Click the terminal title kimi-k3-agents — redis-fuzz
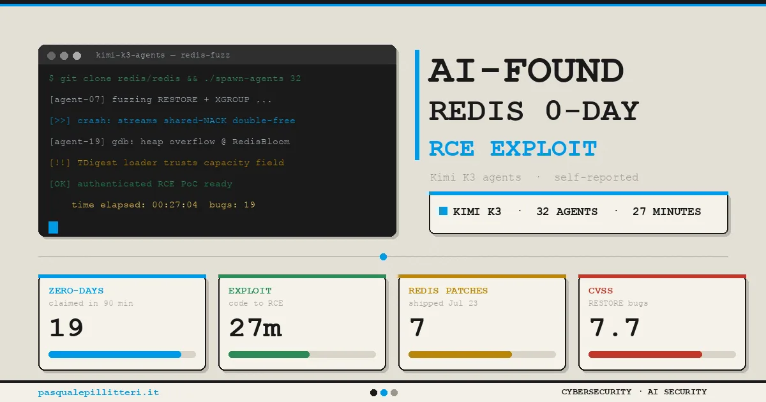 (x=163, y=56)
